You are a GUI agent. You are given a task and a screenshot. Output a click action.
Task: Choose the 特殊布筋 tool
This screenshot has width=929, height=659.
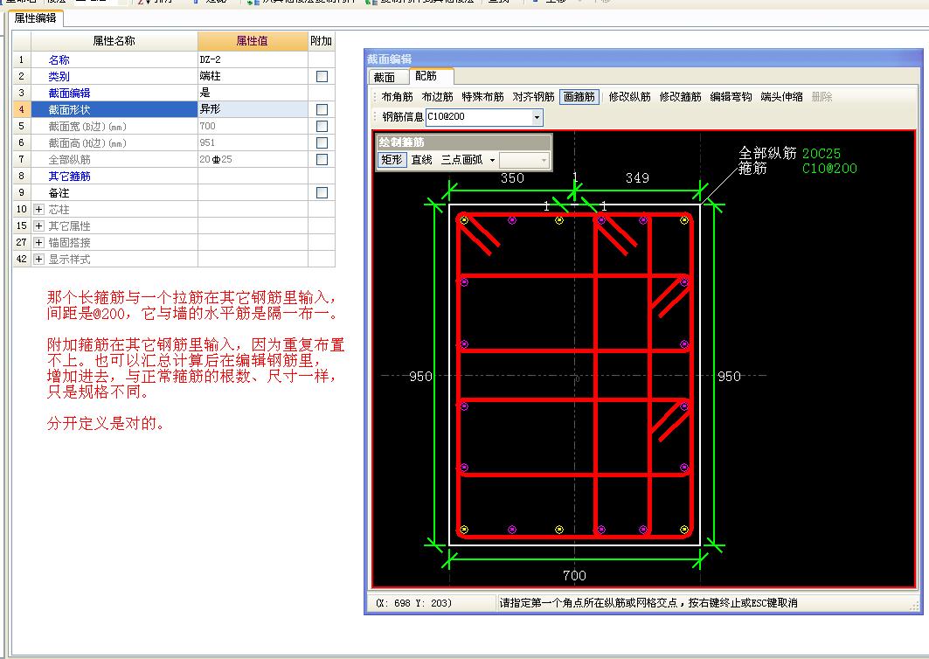pos(483,97)
